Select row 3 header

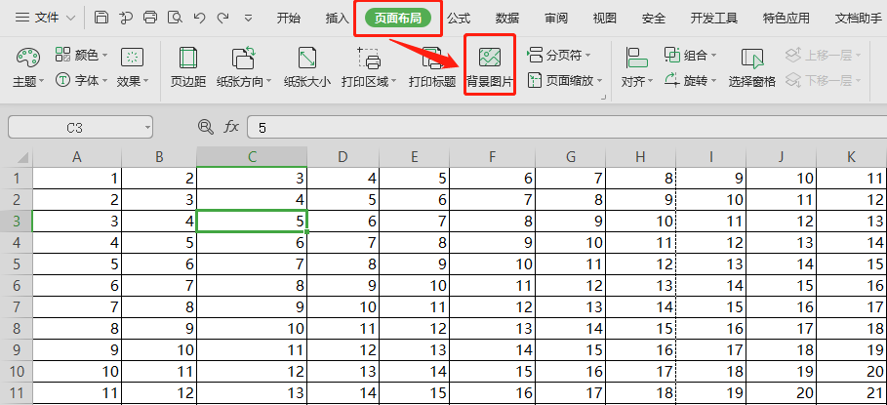(17, 222)
